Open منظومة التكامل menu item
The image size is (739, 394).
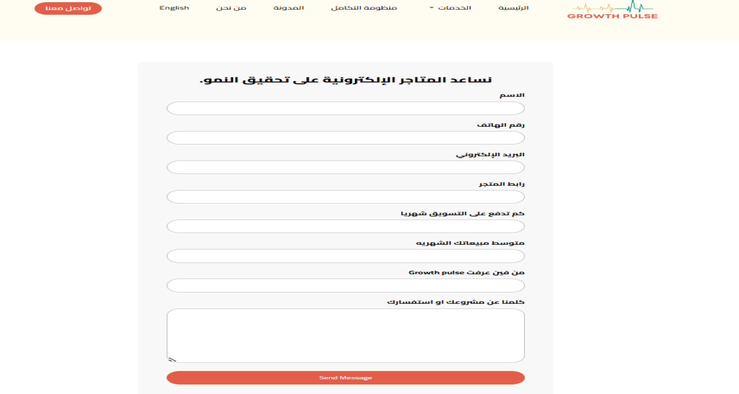[364, 8]
